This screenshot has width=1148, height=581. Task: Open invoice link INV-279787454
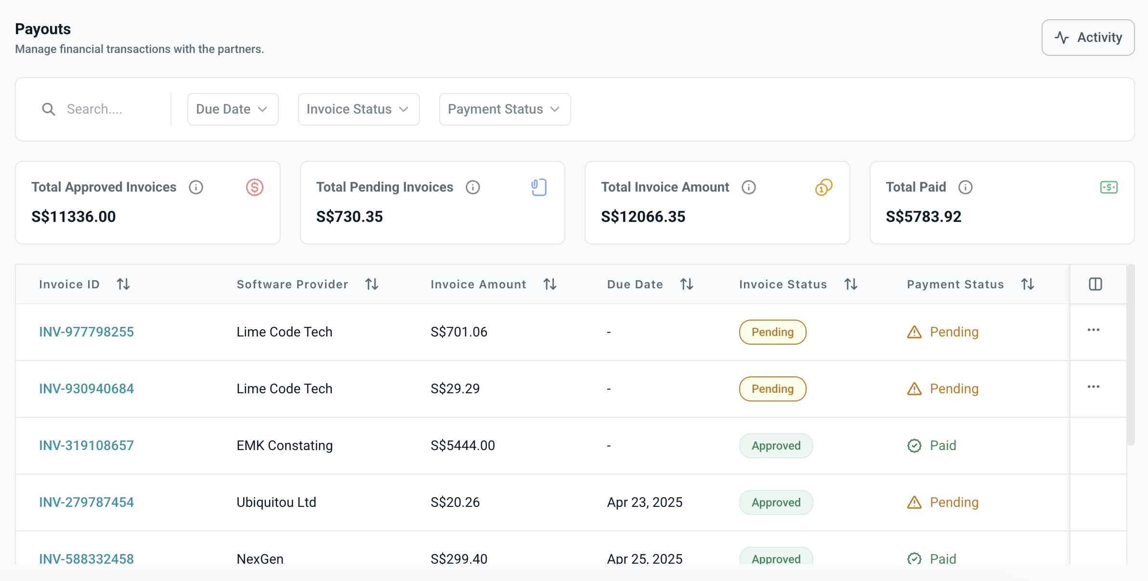tap(87, 502)
